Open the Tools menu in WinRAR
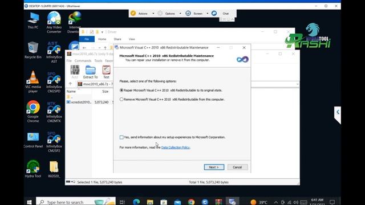Viewport: 365px width, 205px height. coord(98,61)
